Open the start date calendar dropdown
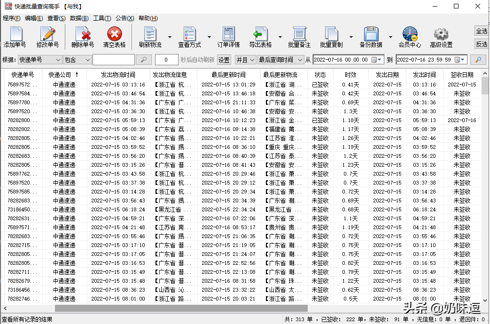 click(377, 59)
